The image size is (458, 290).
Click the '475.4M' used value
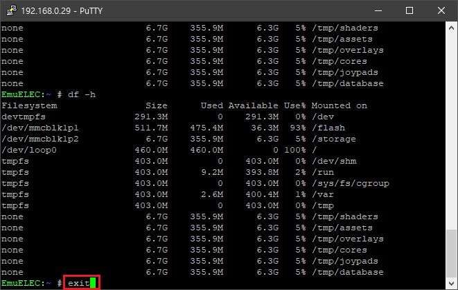(x=206, y=128)
